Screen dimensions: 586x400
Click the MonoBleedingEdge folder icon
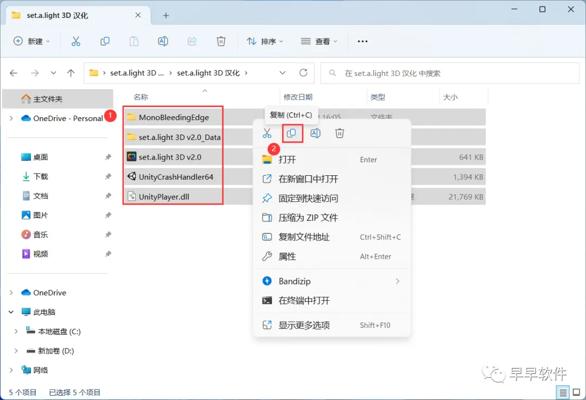coord(131,117)
